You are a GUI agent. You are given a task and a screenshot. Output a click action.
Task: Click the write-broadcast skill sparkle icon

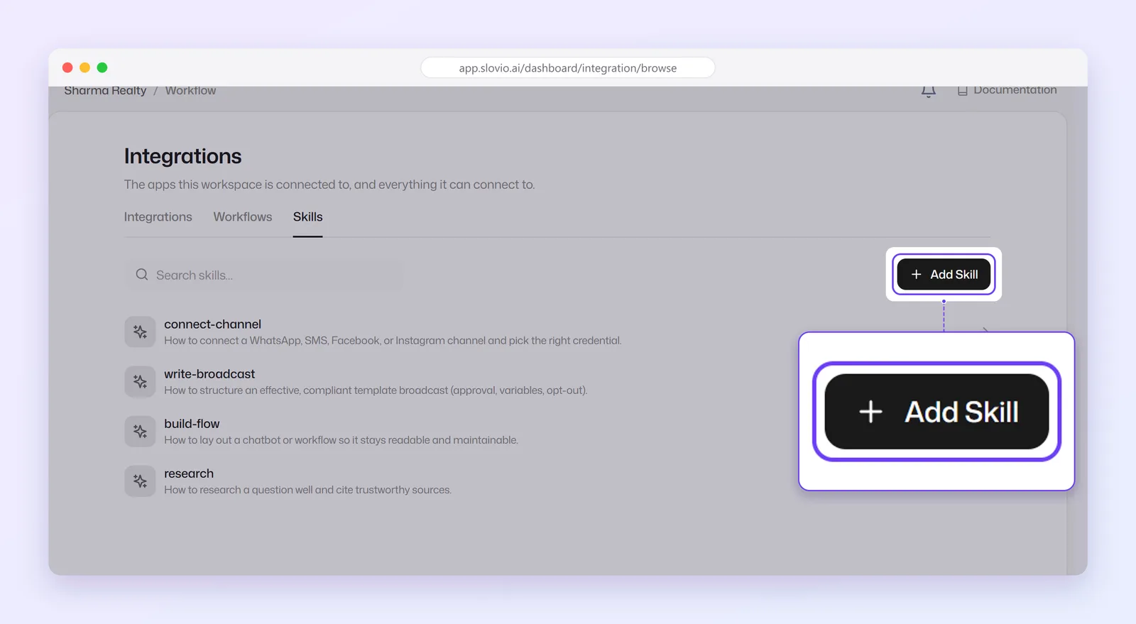[140, 381]
